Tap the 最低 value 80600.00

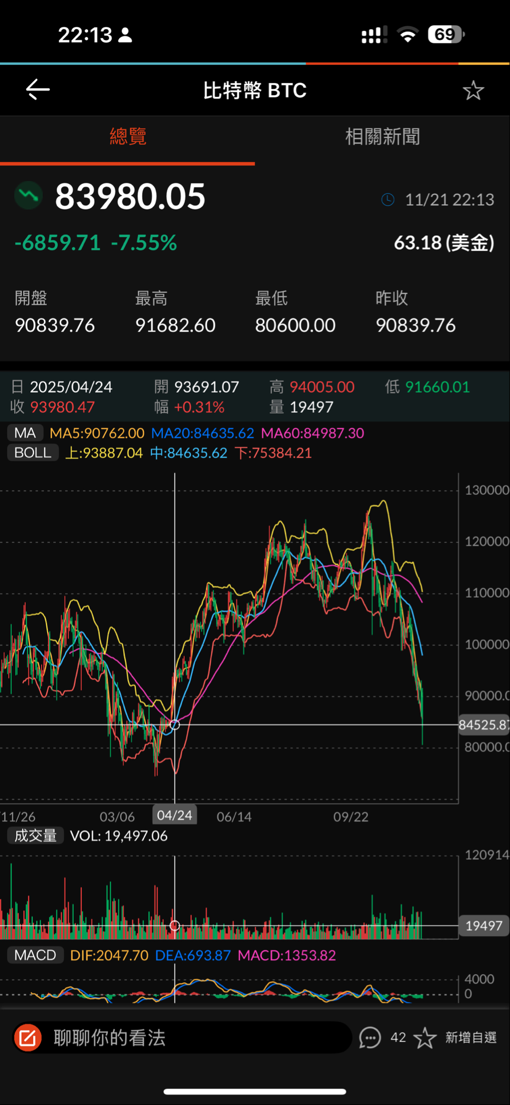(295, 325)
